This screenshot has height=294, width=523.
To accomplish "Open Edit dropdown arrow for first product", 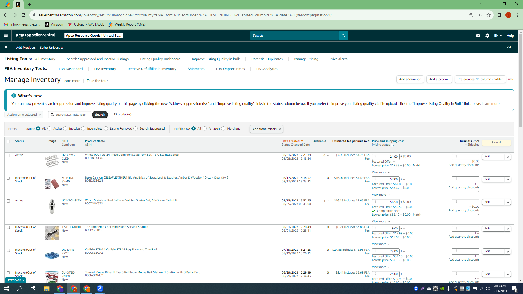I will (508, 157).
